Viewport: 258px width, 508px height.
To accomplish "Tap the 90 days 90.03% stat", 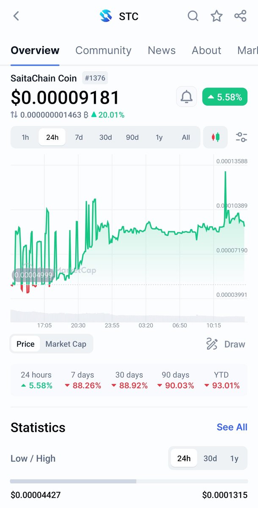I will click(x=176, y=380).
